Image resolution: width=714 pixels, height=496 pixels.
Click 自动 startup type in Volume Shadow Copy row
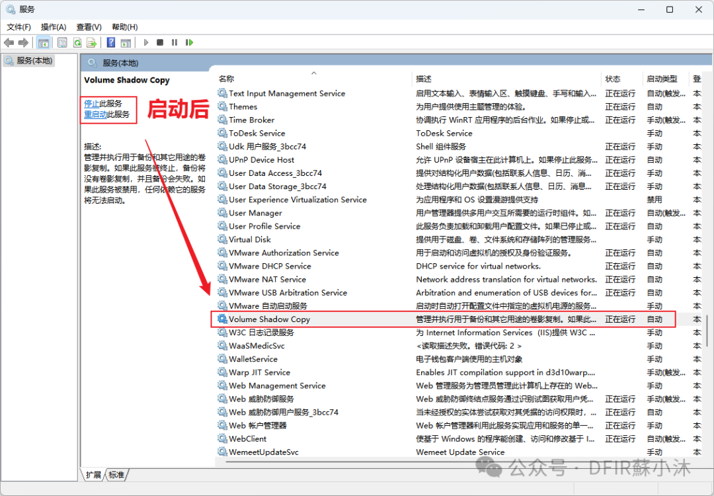(x=654, y=319)
